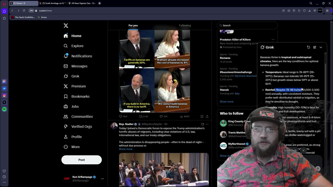The image size is (333, 187).
Task: Click the Post button
Action: tap(81, 160)
